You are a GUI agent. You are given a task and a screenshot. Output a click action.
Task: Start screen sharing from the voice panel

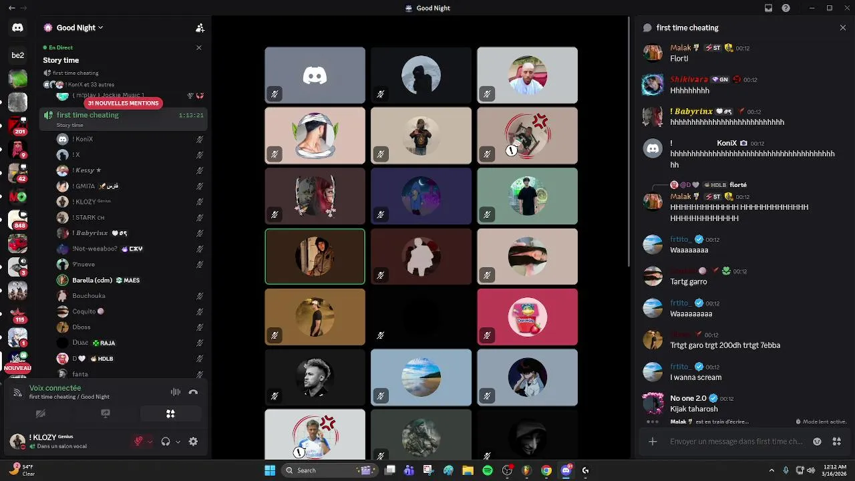(106, 414)
